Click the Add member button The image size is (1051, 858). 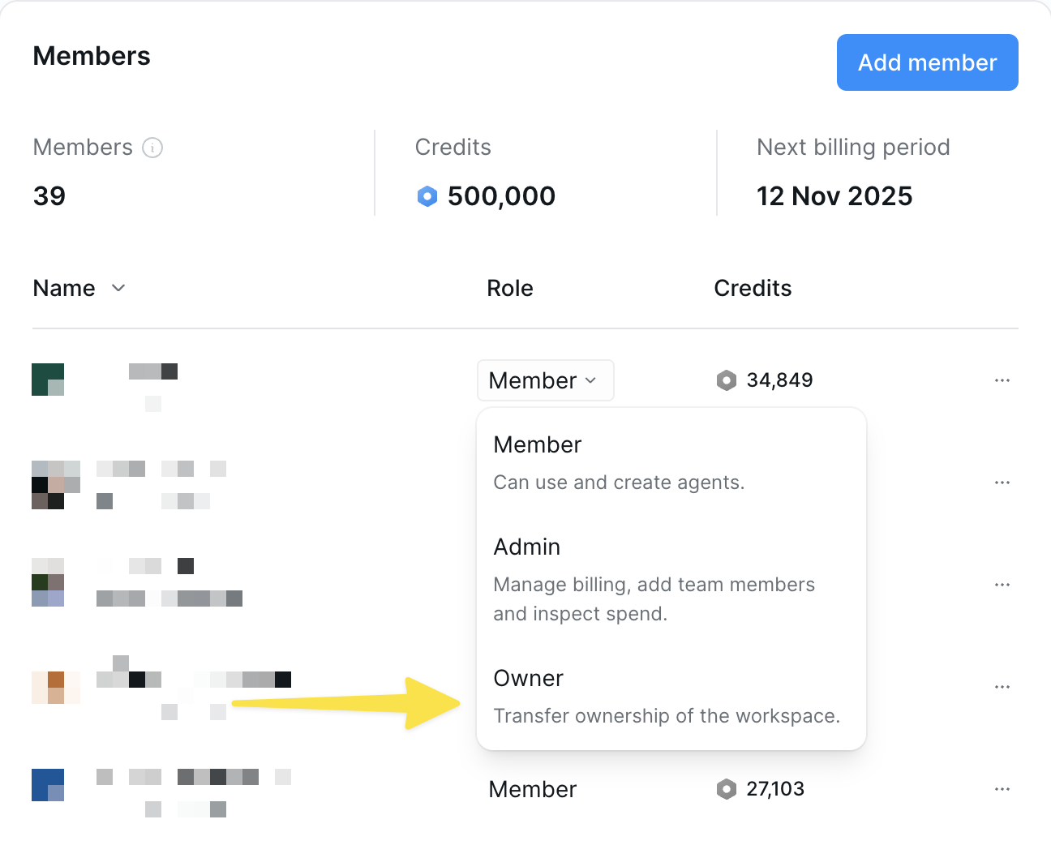927,62
